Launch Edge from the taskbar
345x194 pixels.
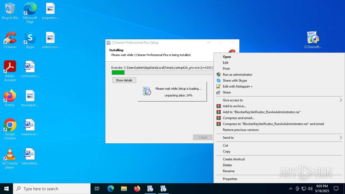tap(111, 189)
